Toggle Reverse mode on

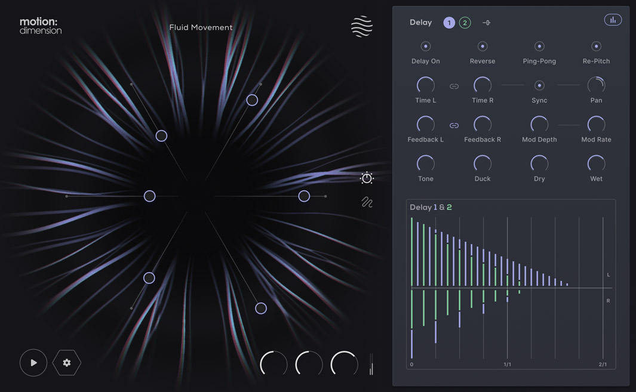click(482, 46)
